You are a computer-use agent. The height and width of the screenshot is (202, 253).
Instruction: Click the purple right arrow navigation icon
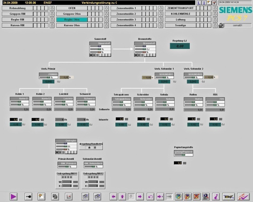point(140,196)
